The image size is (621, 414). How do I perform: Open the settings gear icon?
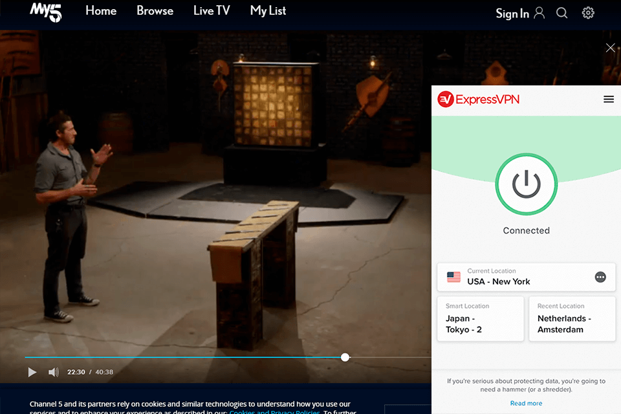588,13
